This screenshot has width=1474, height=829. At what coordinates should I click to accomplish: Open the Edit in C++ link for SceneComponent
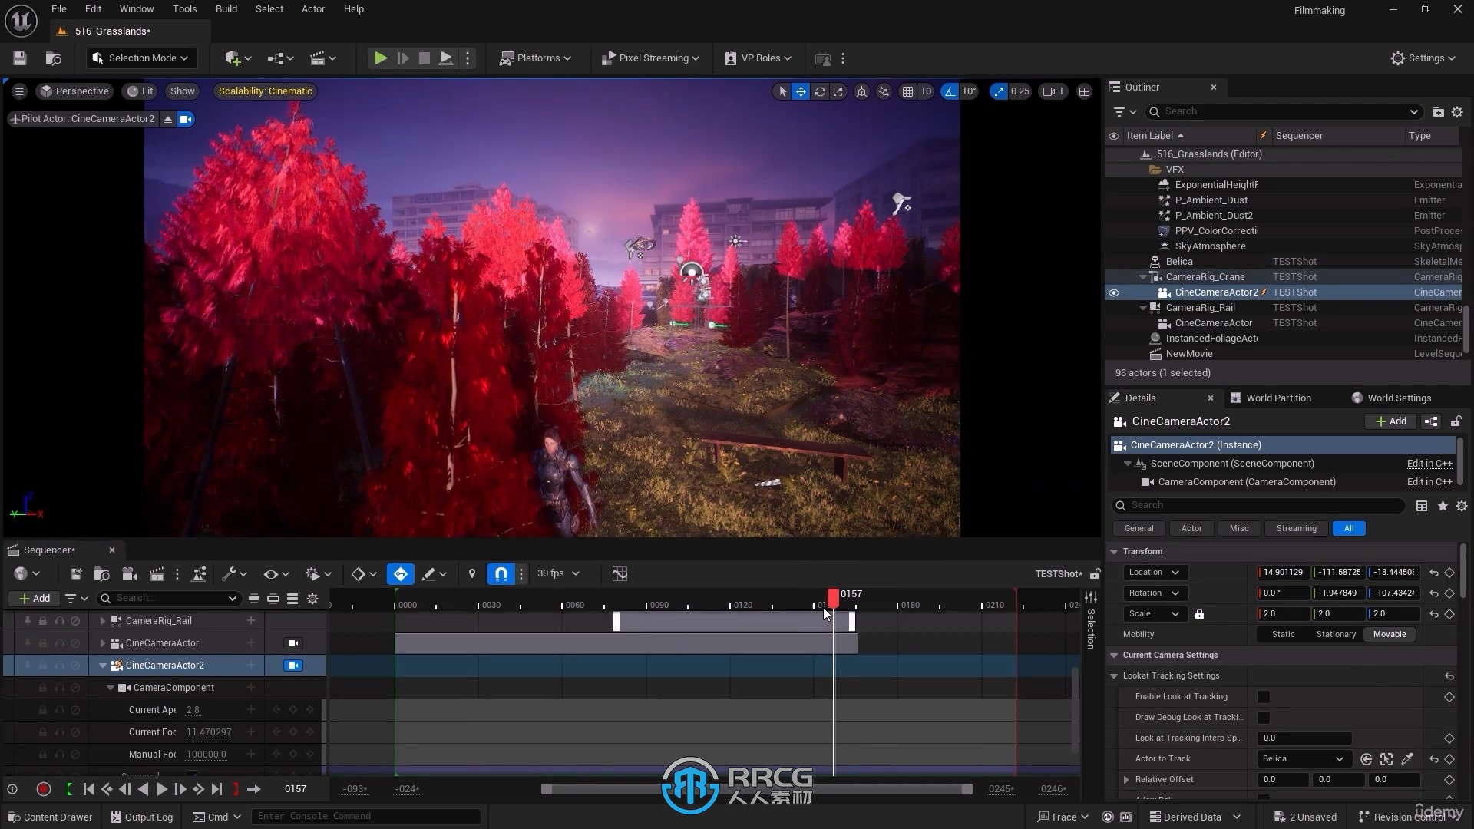tap(1429, 464)
